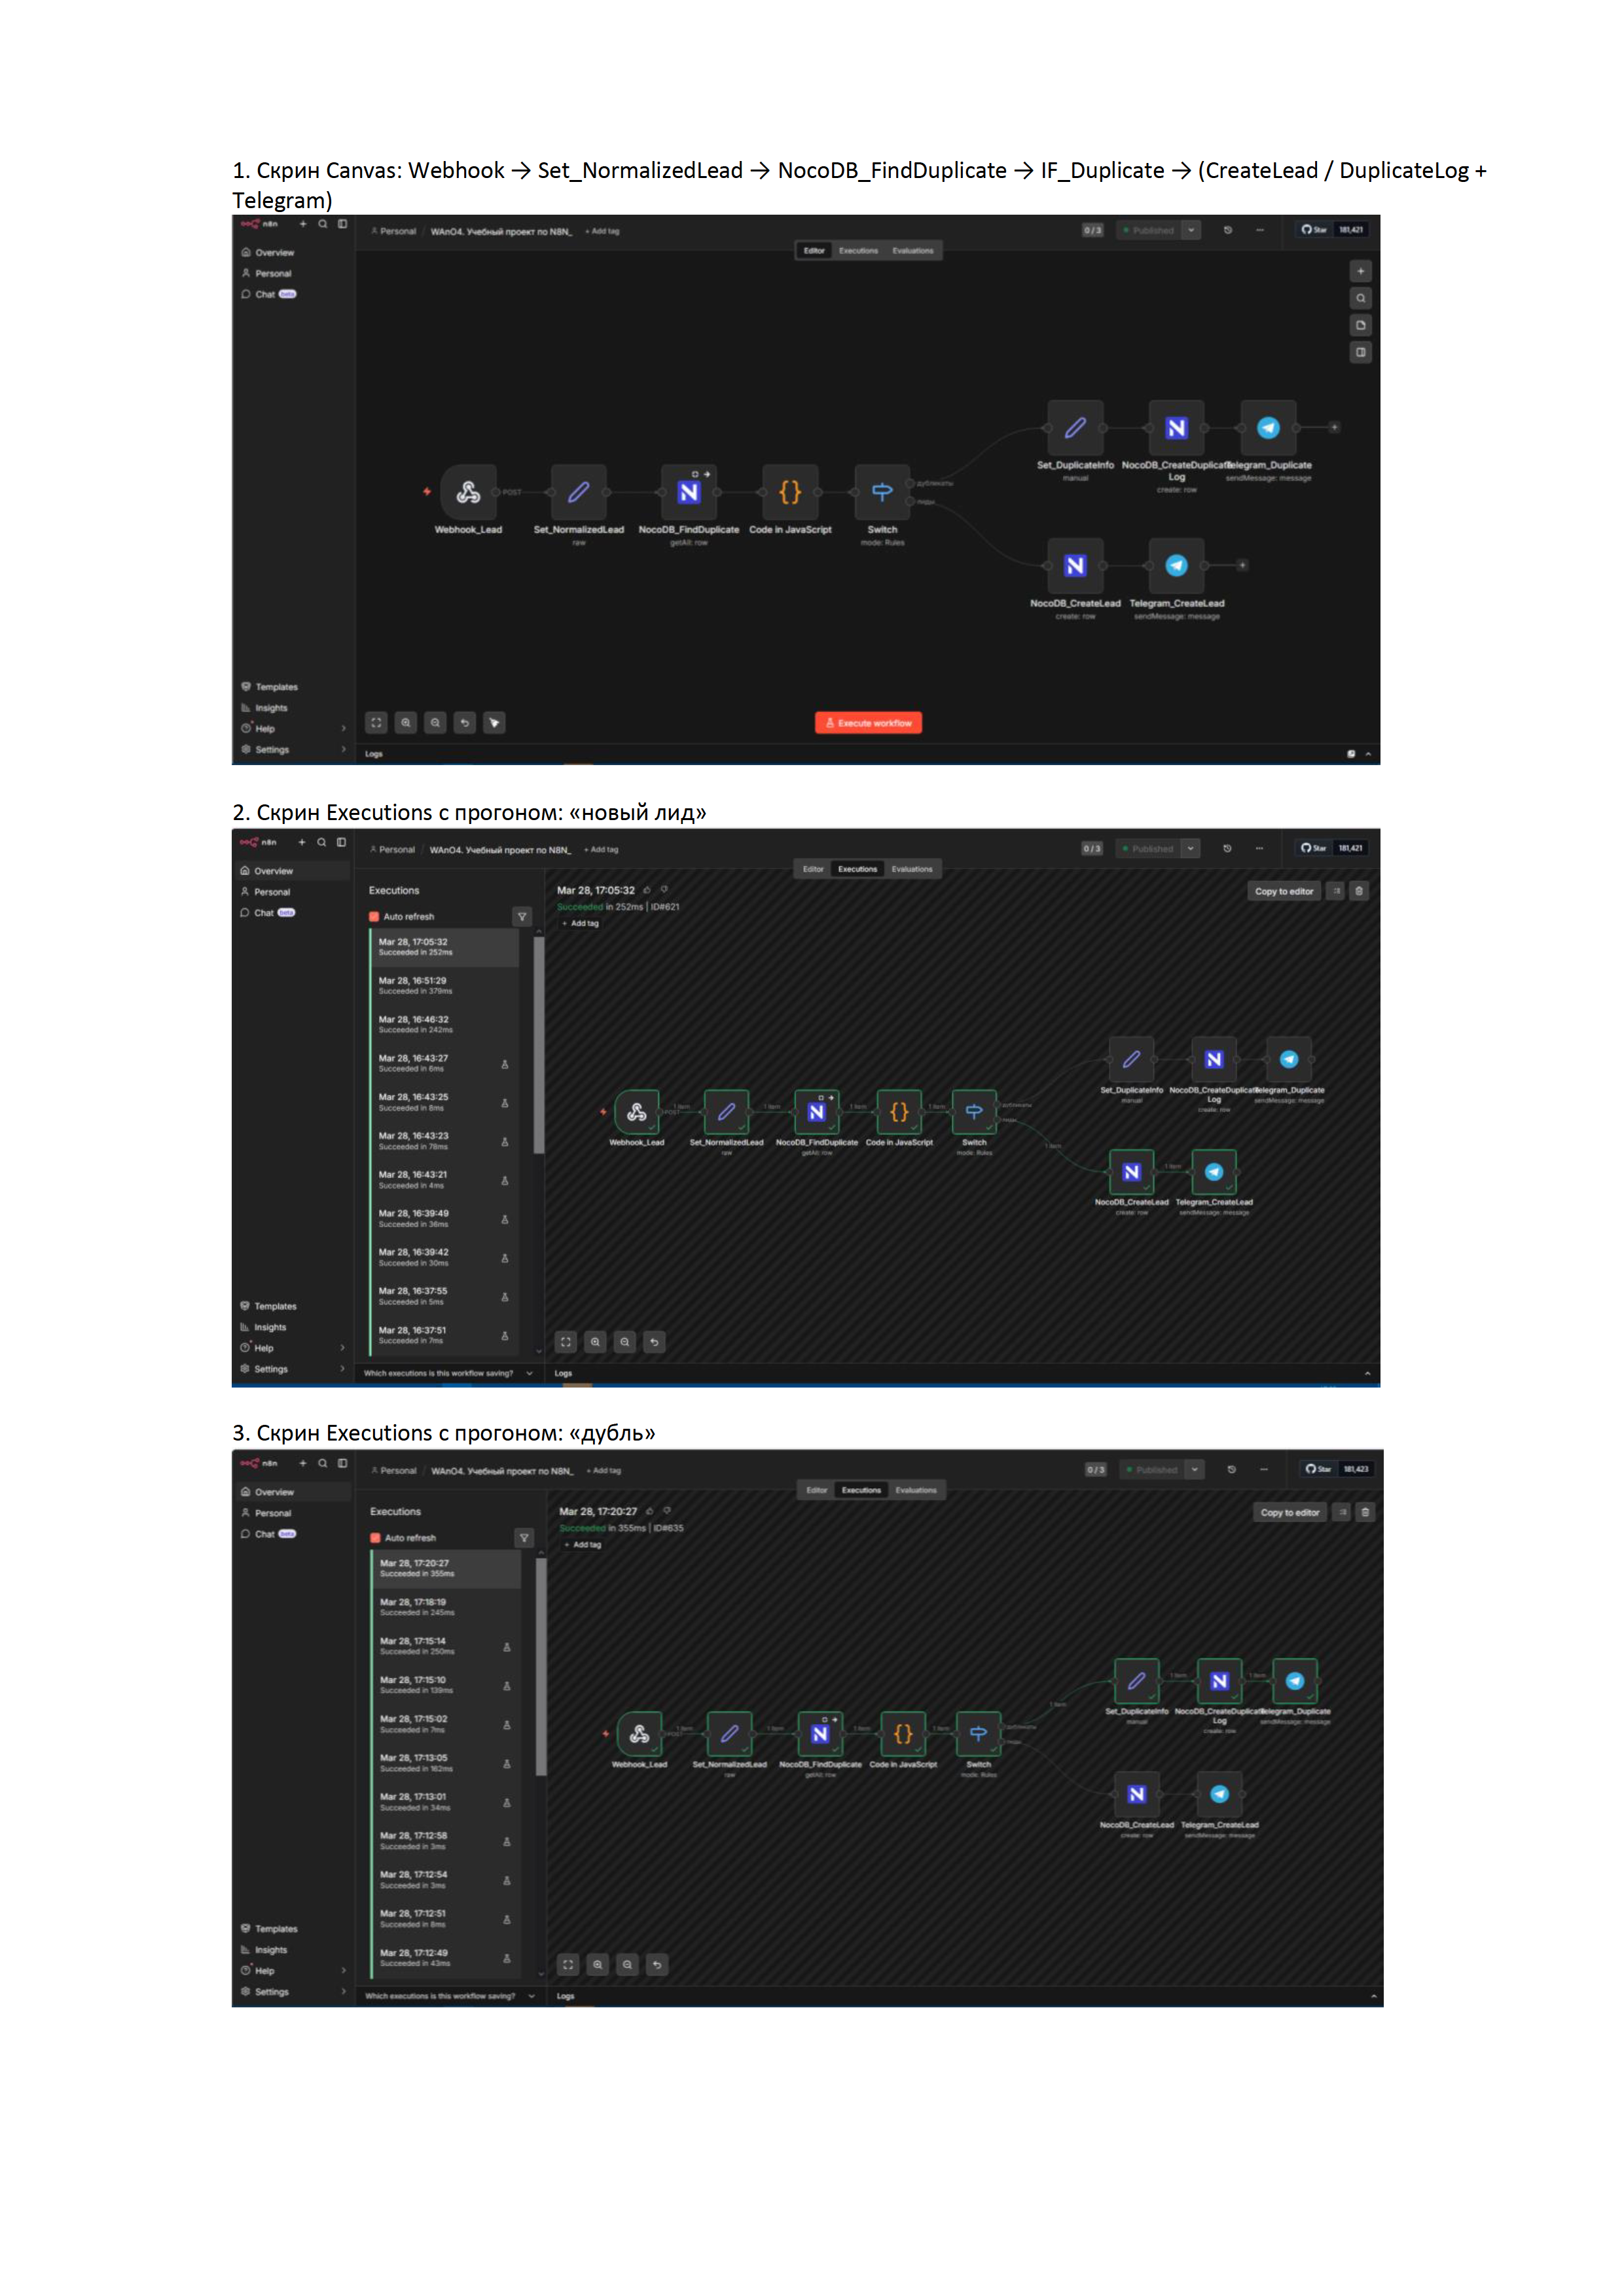Screen dimensions: 1624x2296
Task: Select execution row "Mar 28, 17:18:19"
Action: 446,1607
